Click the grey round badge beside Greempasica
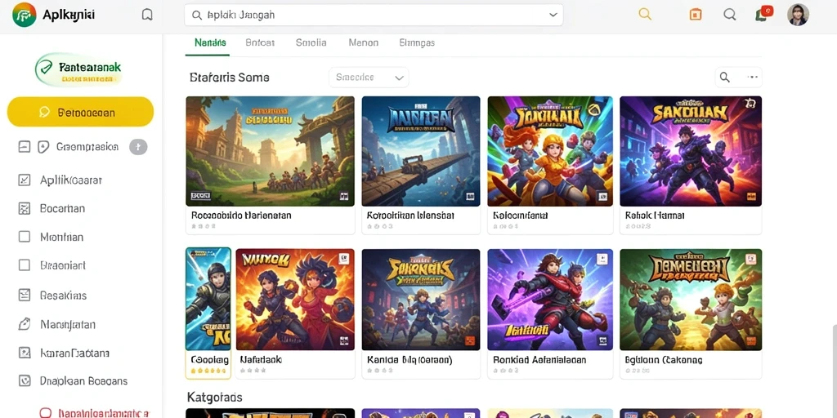 coord(138,147)
